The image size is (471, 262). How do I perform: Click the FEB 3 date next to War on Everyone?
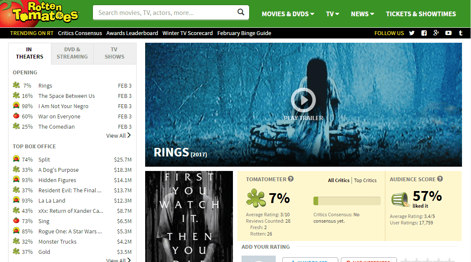point(125,116)
